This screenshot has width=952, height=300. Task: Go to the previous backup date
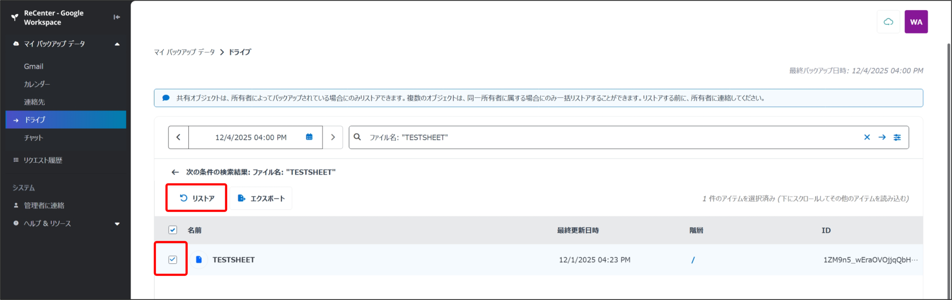pyautogui.click(x=178, y=137)
